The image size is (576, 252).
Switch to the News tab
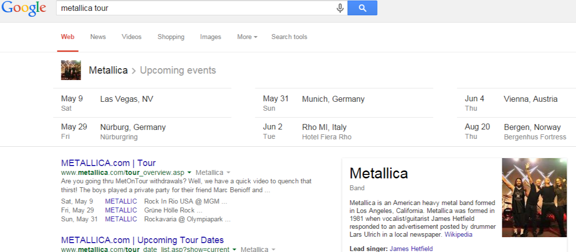click(98, 37)
